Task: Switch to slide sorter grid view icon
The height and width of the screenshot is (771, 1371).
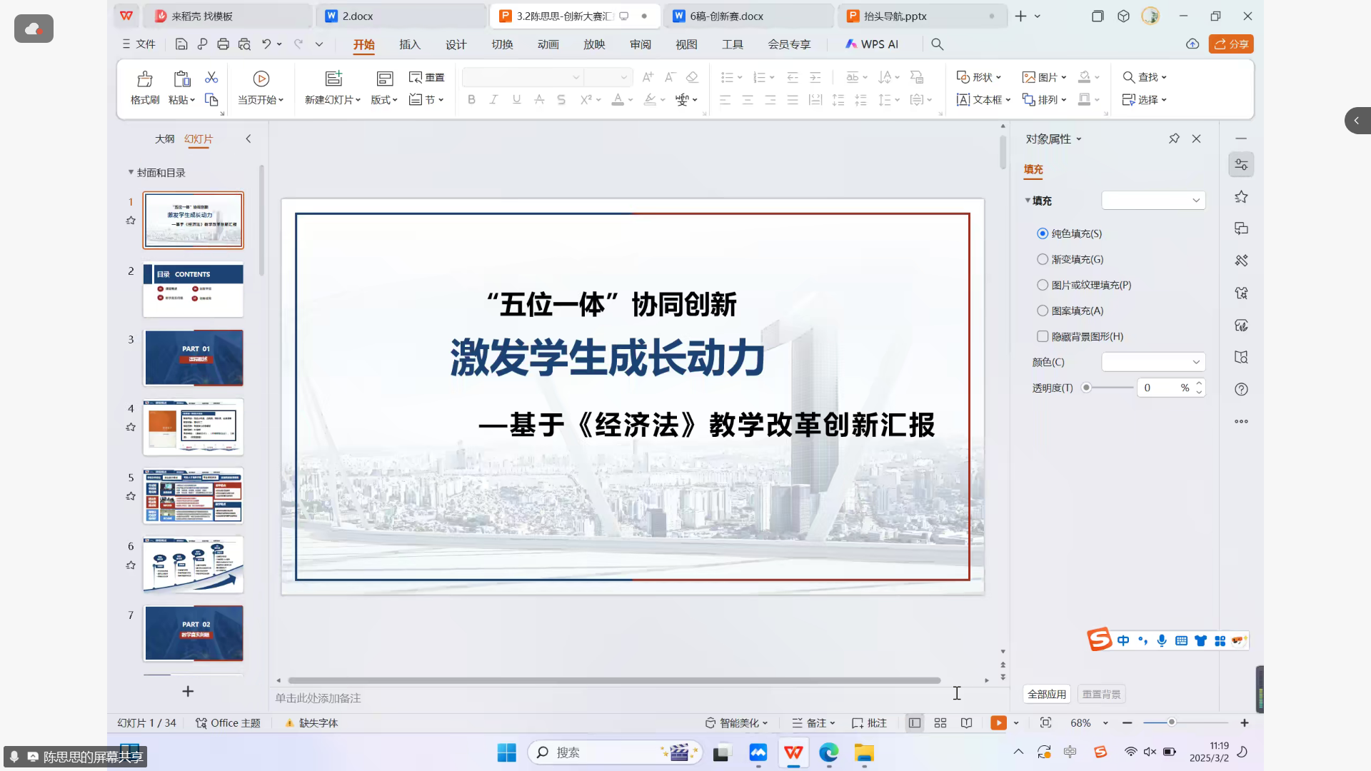Action: (x=940, y=722)
